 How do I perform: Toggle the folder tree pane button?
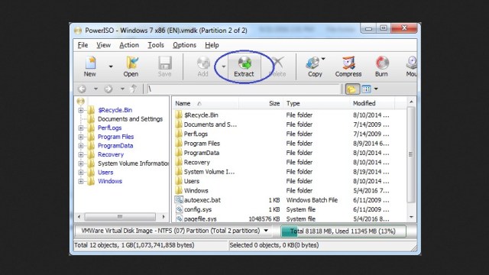click(x=352, y=89)
